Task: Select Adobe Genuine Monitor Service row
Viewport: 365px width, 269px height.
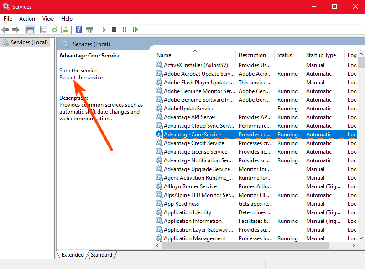Action: tap(256, 91)
